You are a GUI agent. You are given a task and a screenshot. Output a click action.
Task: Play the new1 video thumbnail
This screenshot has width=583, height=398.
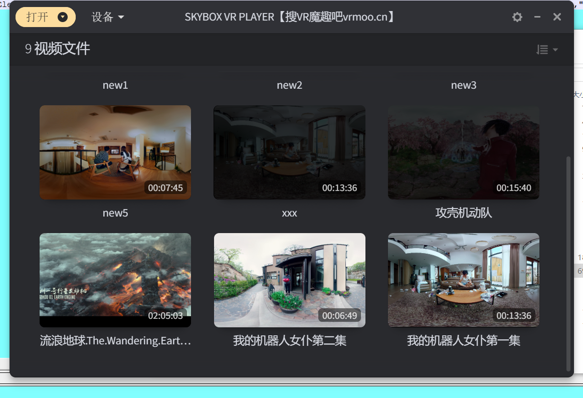[x=115, y=152]
